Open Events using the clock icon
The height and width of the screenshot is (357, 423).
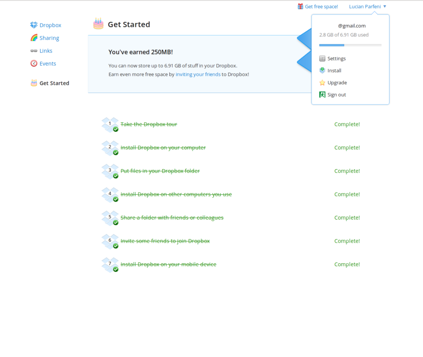click(x=34, y=63)
